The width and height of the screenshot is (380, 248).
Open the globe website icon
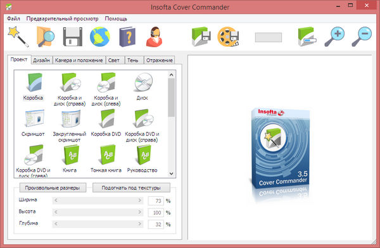point(99,37)
